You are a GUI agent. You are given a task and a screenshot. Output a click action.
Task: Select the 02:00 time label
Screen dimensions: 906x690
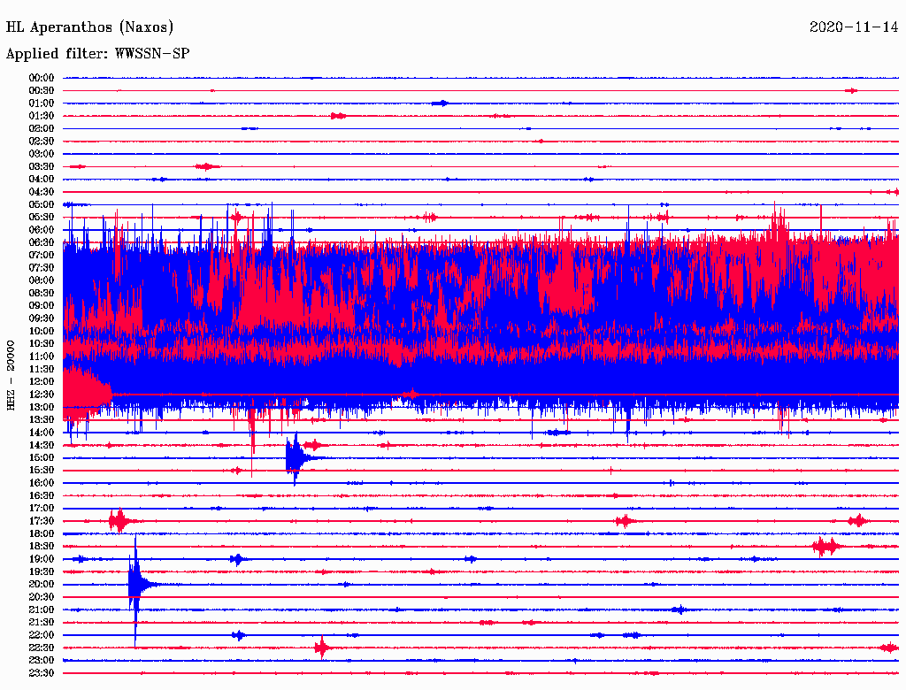click(42, 129)
